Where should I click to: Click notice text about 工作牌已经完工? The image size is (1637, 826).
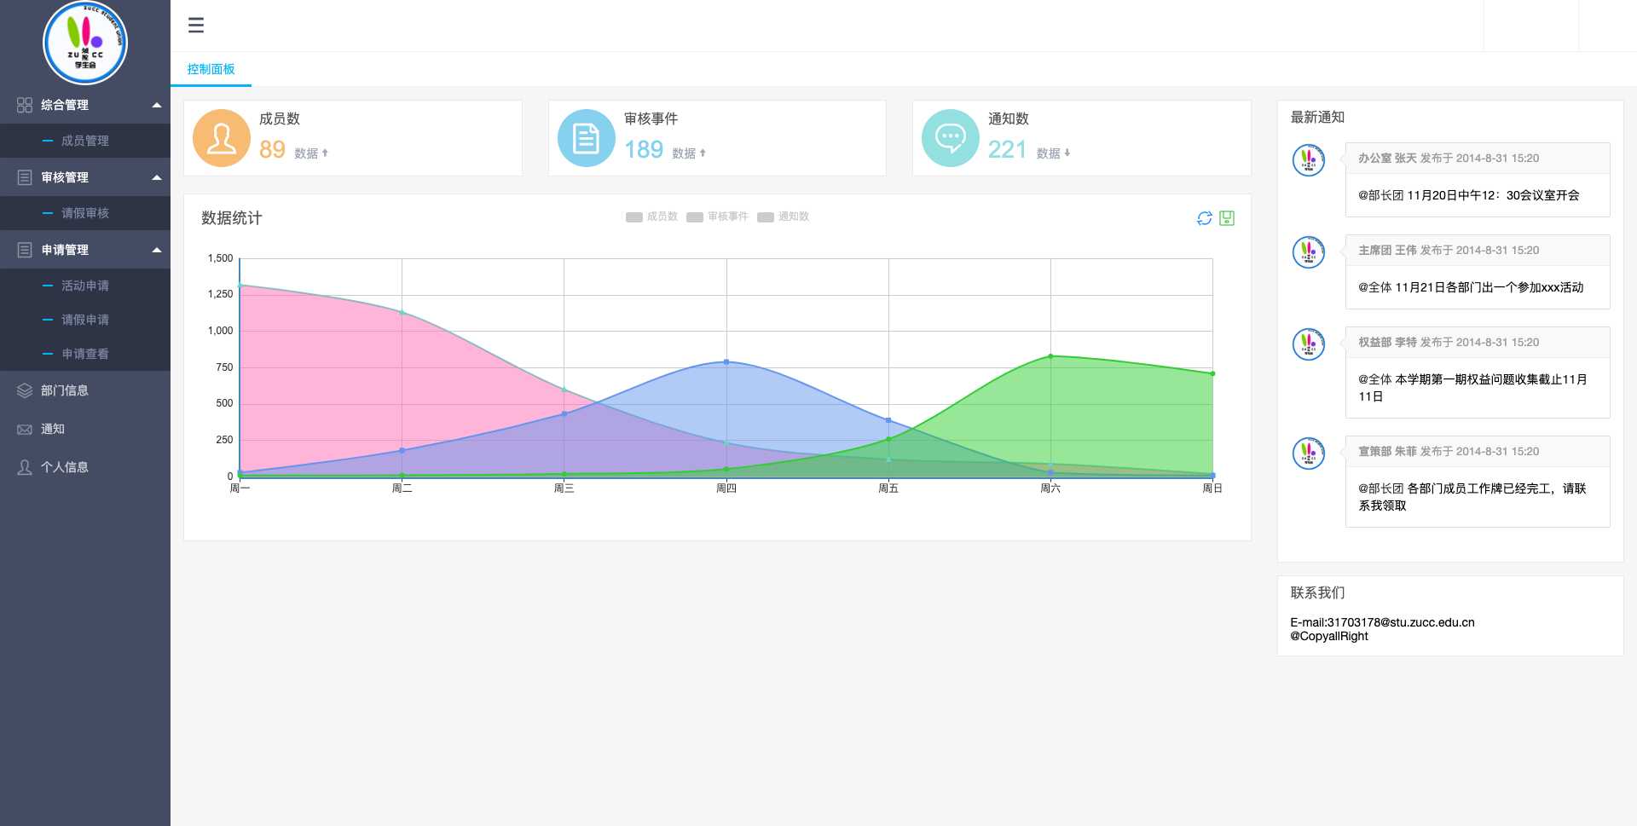(x=1472, y=497)
